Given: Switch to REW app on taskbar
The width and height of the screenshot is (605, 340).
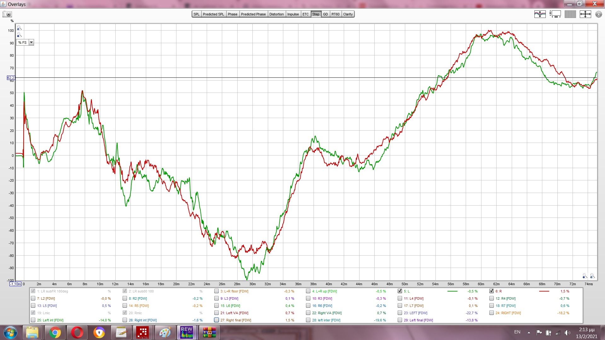Looking at the screenshot, I should tap(187, 332).
